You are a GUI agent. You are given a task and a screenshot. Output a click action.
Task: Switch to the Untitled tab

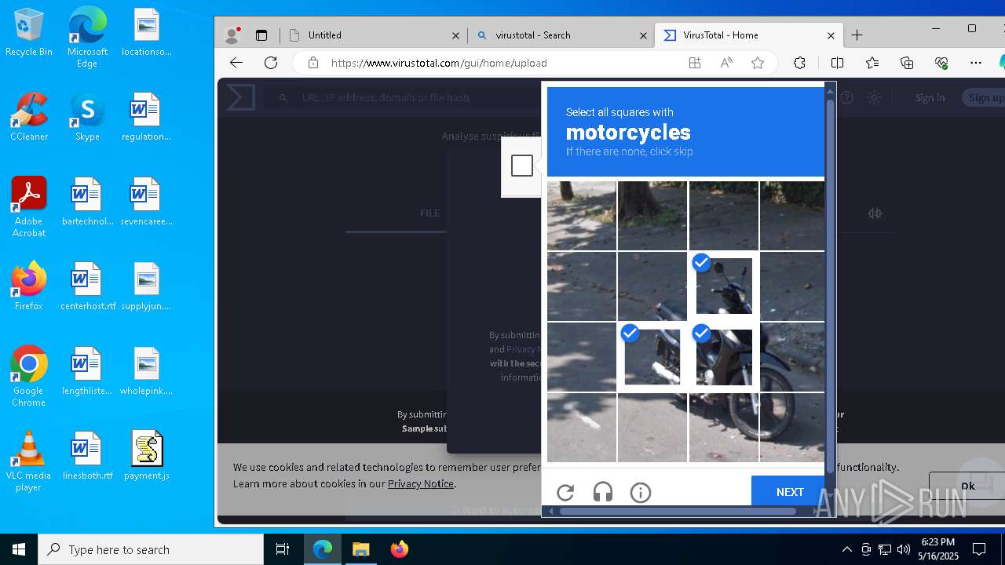pos(373,35)
